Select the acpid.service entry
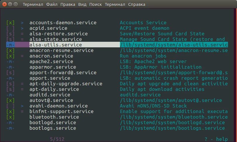Viewport: 237px width, 142px height. pos(48,28)
